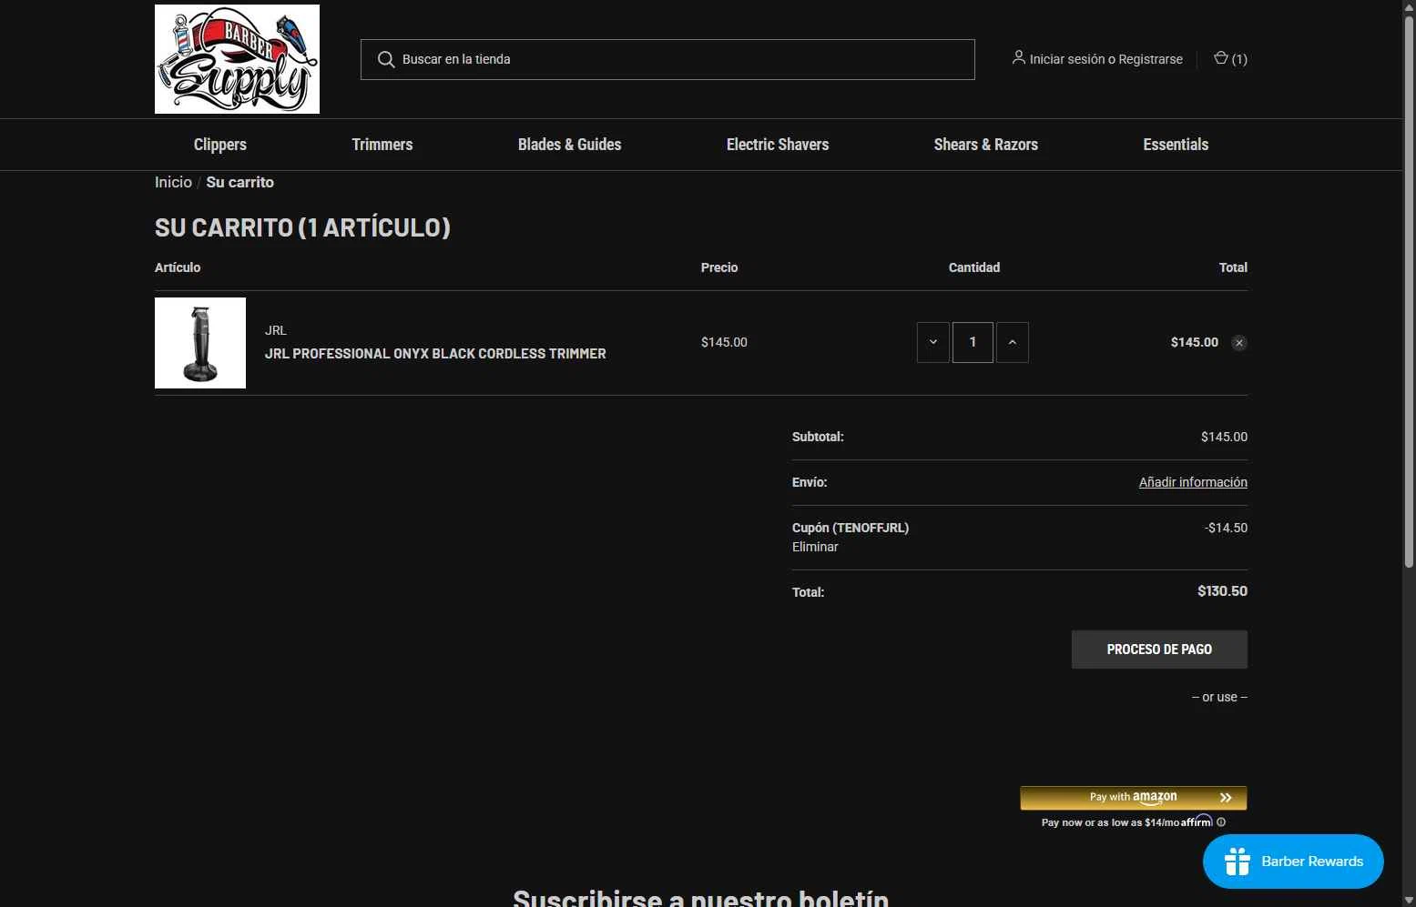Click Añadir información shipping link
The height and width of the screenshot is (907, 1416).
(x=1193, y=482)
